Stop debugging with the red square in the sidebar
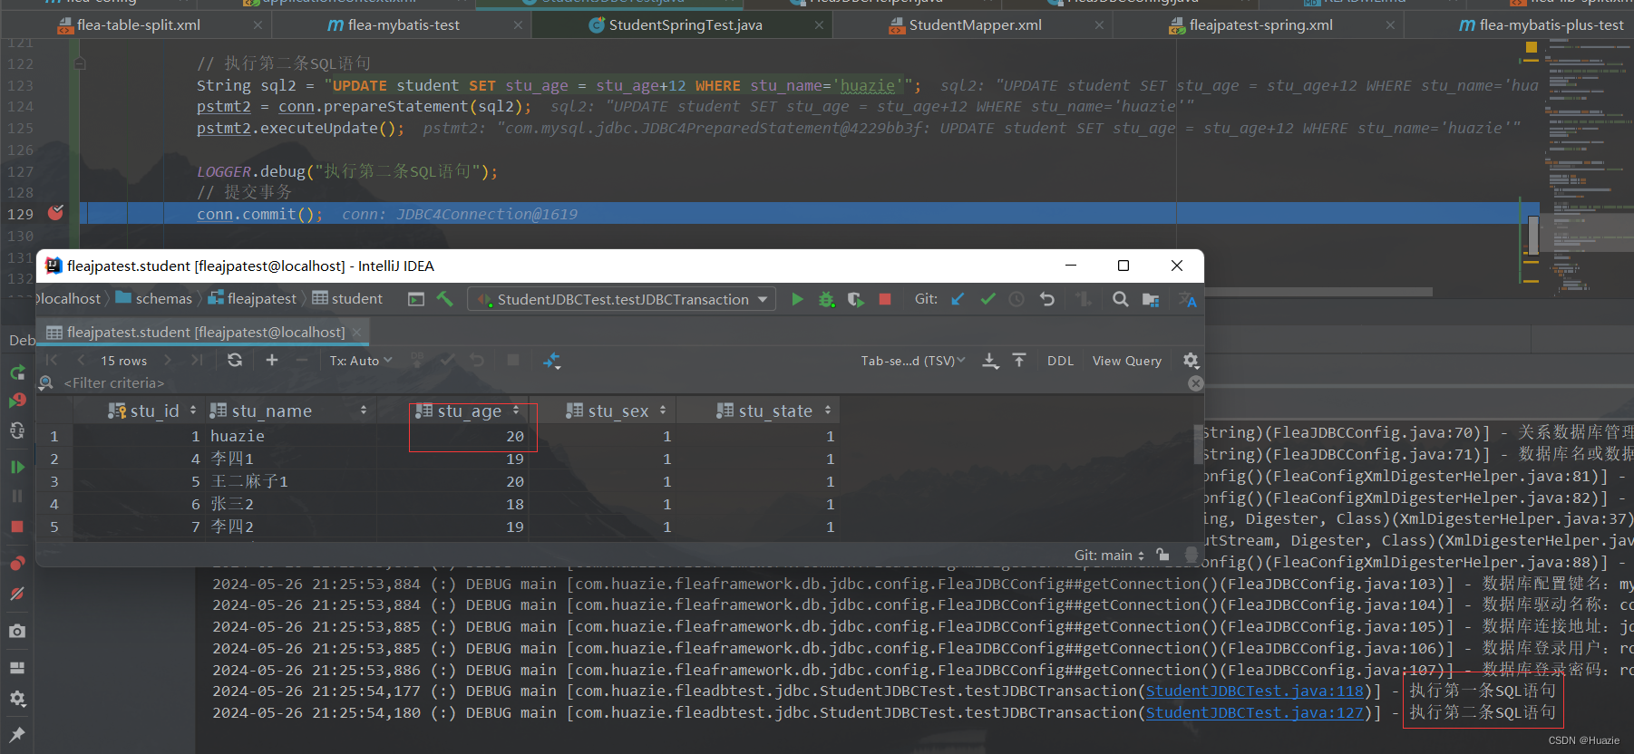Screen dimensions: 1634x754 click(17, 527)
